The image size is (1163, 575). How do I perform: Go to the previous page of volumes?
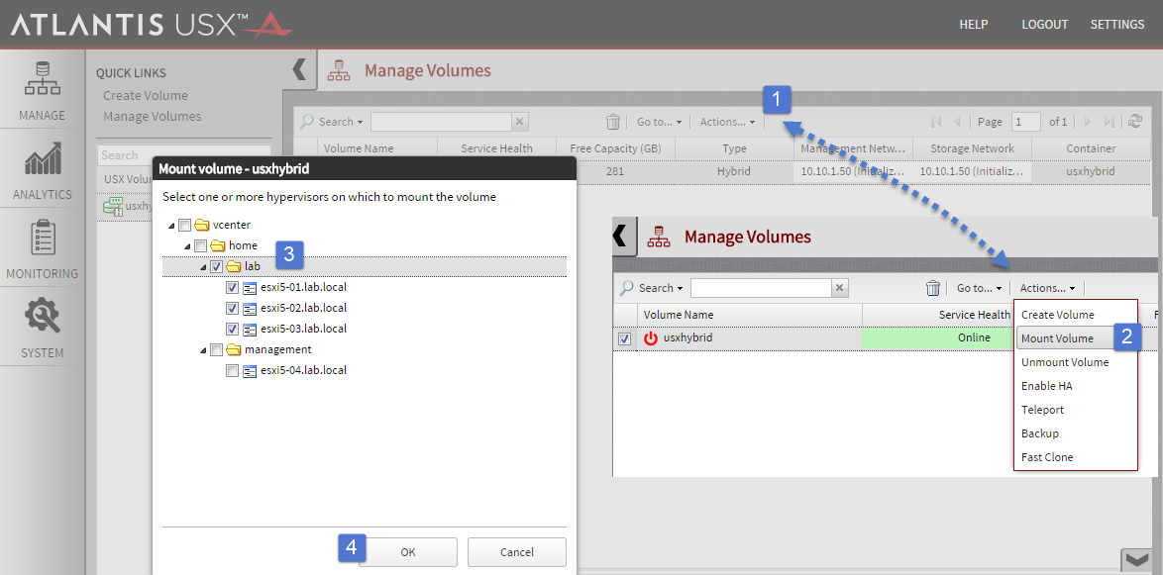(x=957, y=122)
